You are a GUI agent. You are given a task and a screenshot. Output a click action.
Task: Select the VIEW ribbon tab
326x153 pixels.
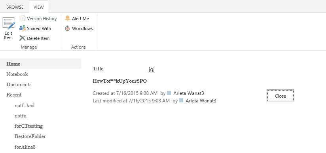point(39,7)
